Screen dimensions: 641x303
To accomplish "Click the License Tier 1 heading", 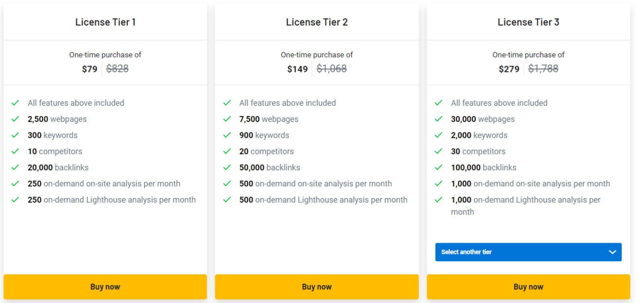I will coord(105,22).
